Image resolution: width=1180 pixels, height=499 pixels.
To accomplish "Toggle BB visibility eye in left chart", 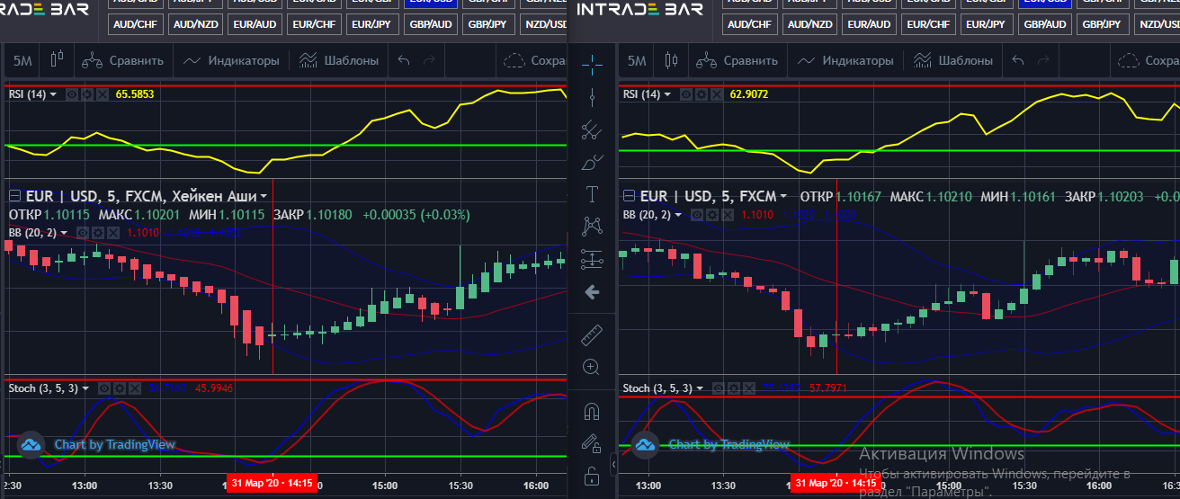I will pyautogui.click(x=83, y=233).
